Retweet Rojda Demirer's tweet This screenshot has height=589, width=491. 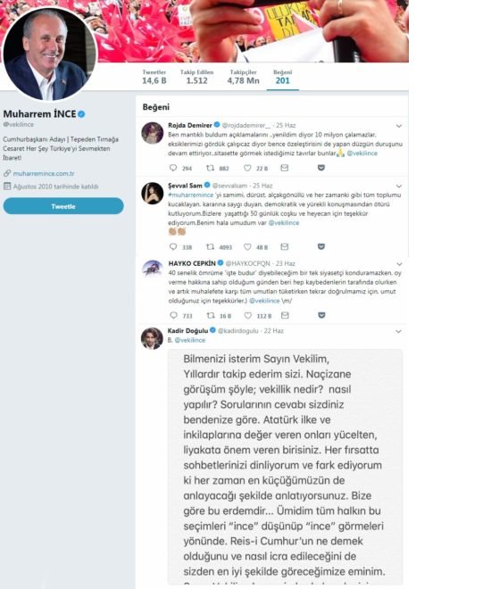coord(211,168)
